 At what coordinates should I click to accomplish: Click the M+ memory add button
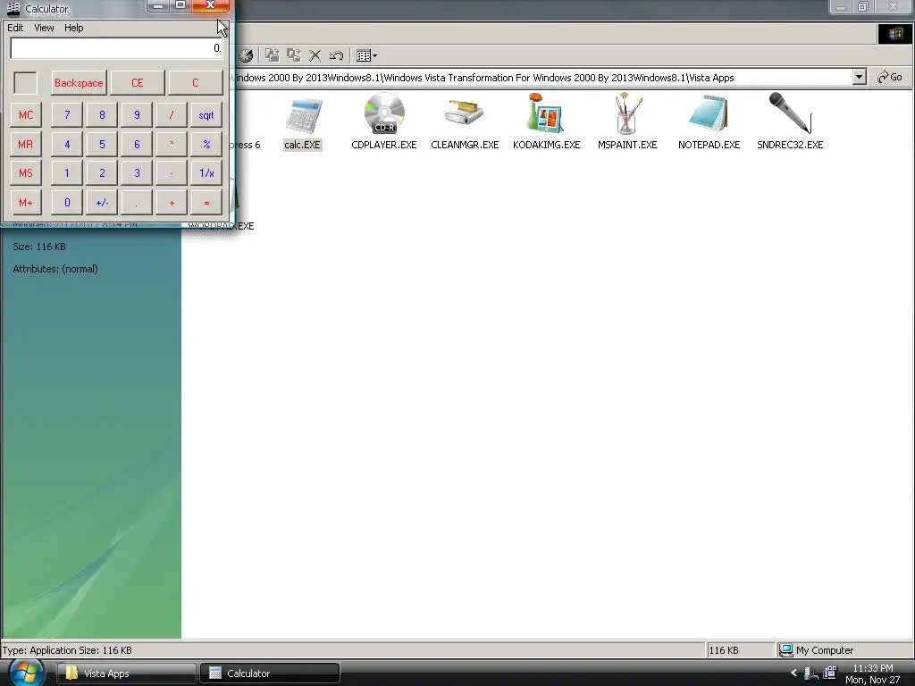point(26,203)
